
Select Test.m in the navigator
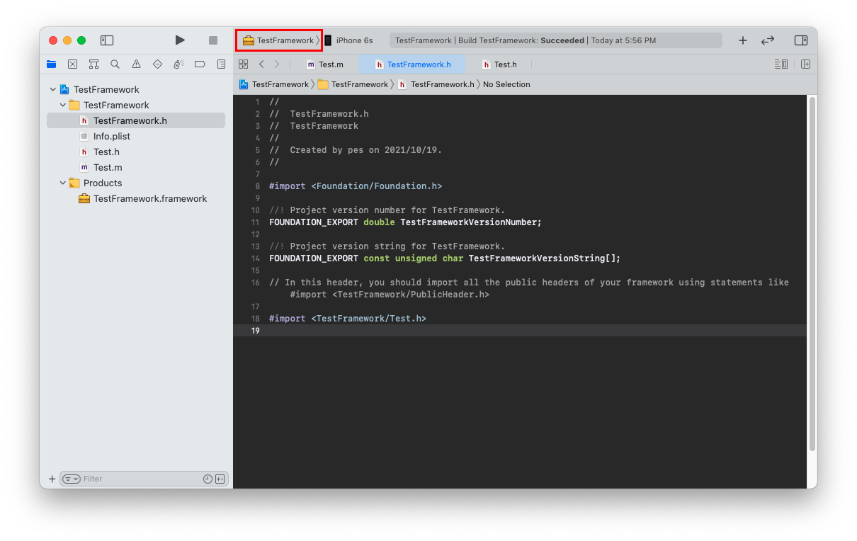(108, 167)
